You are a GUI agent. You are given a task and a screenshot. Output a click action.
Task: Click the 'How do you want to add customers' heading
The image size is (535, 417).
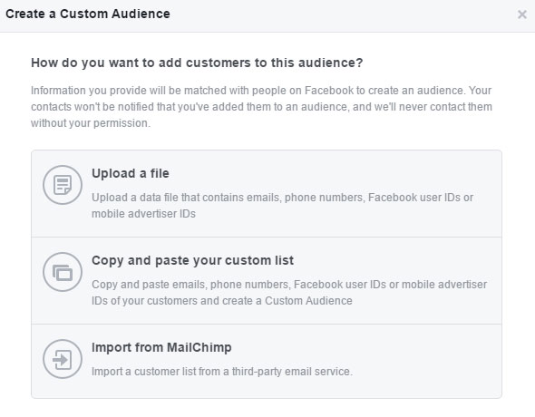tap(197, 63)
